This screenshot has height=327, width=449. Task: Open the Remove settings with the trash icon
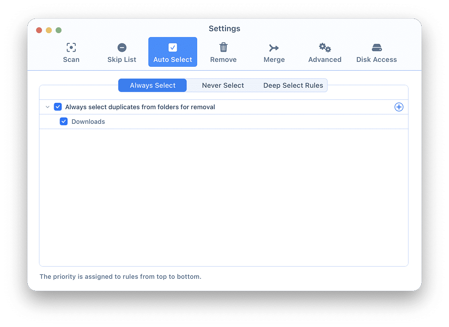coord(223,52)
